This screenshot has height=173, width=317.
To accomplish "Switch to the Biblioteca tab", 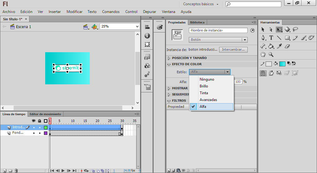I will [x=197, y=22].
